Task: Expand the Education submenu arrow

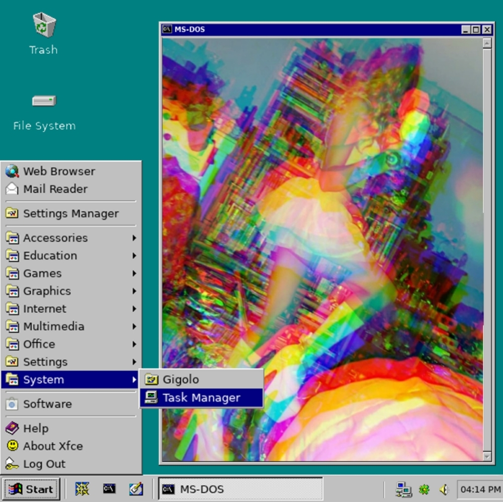Action: pyautogui.click(x=134, y=256)
